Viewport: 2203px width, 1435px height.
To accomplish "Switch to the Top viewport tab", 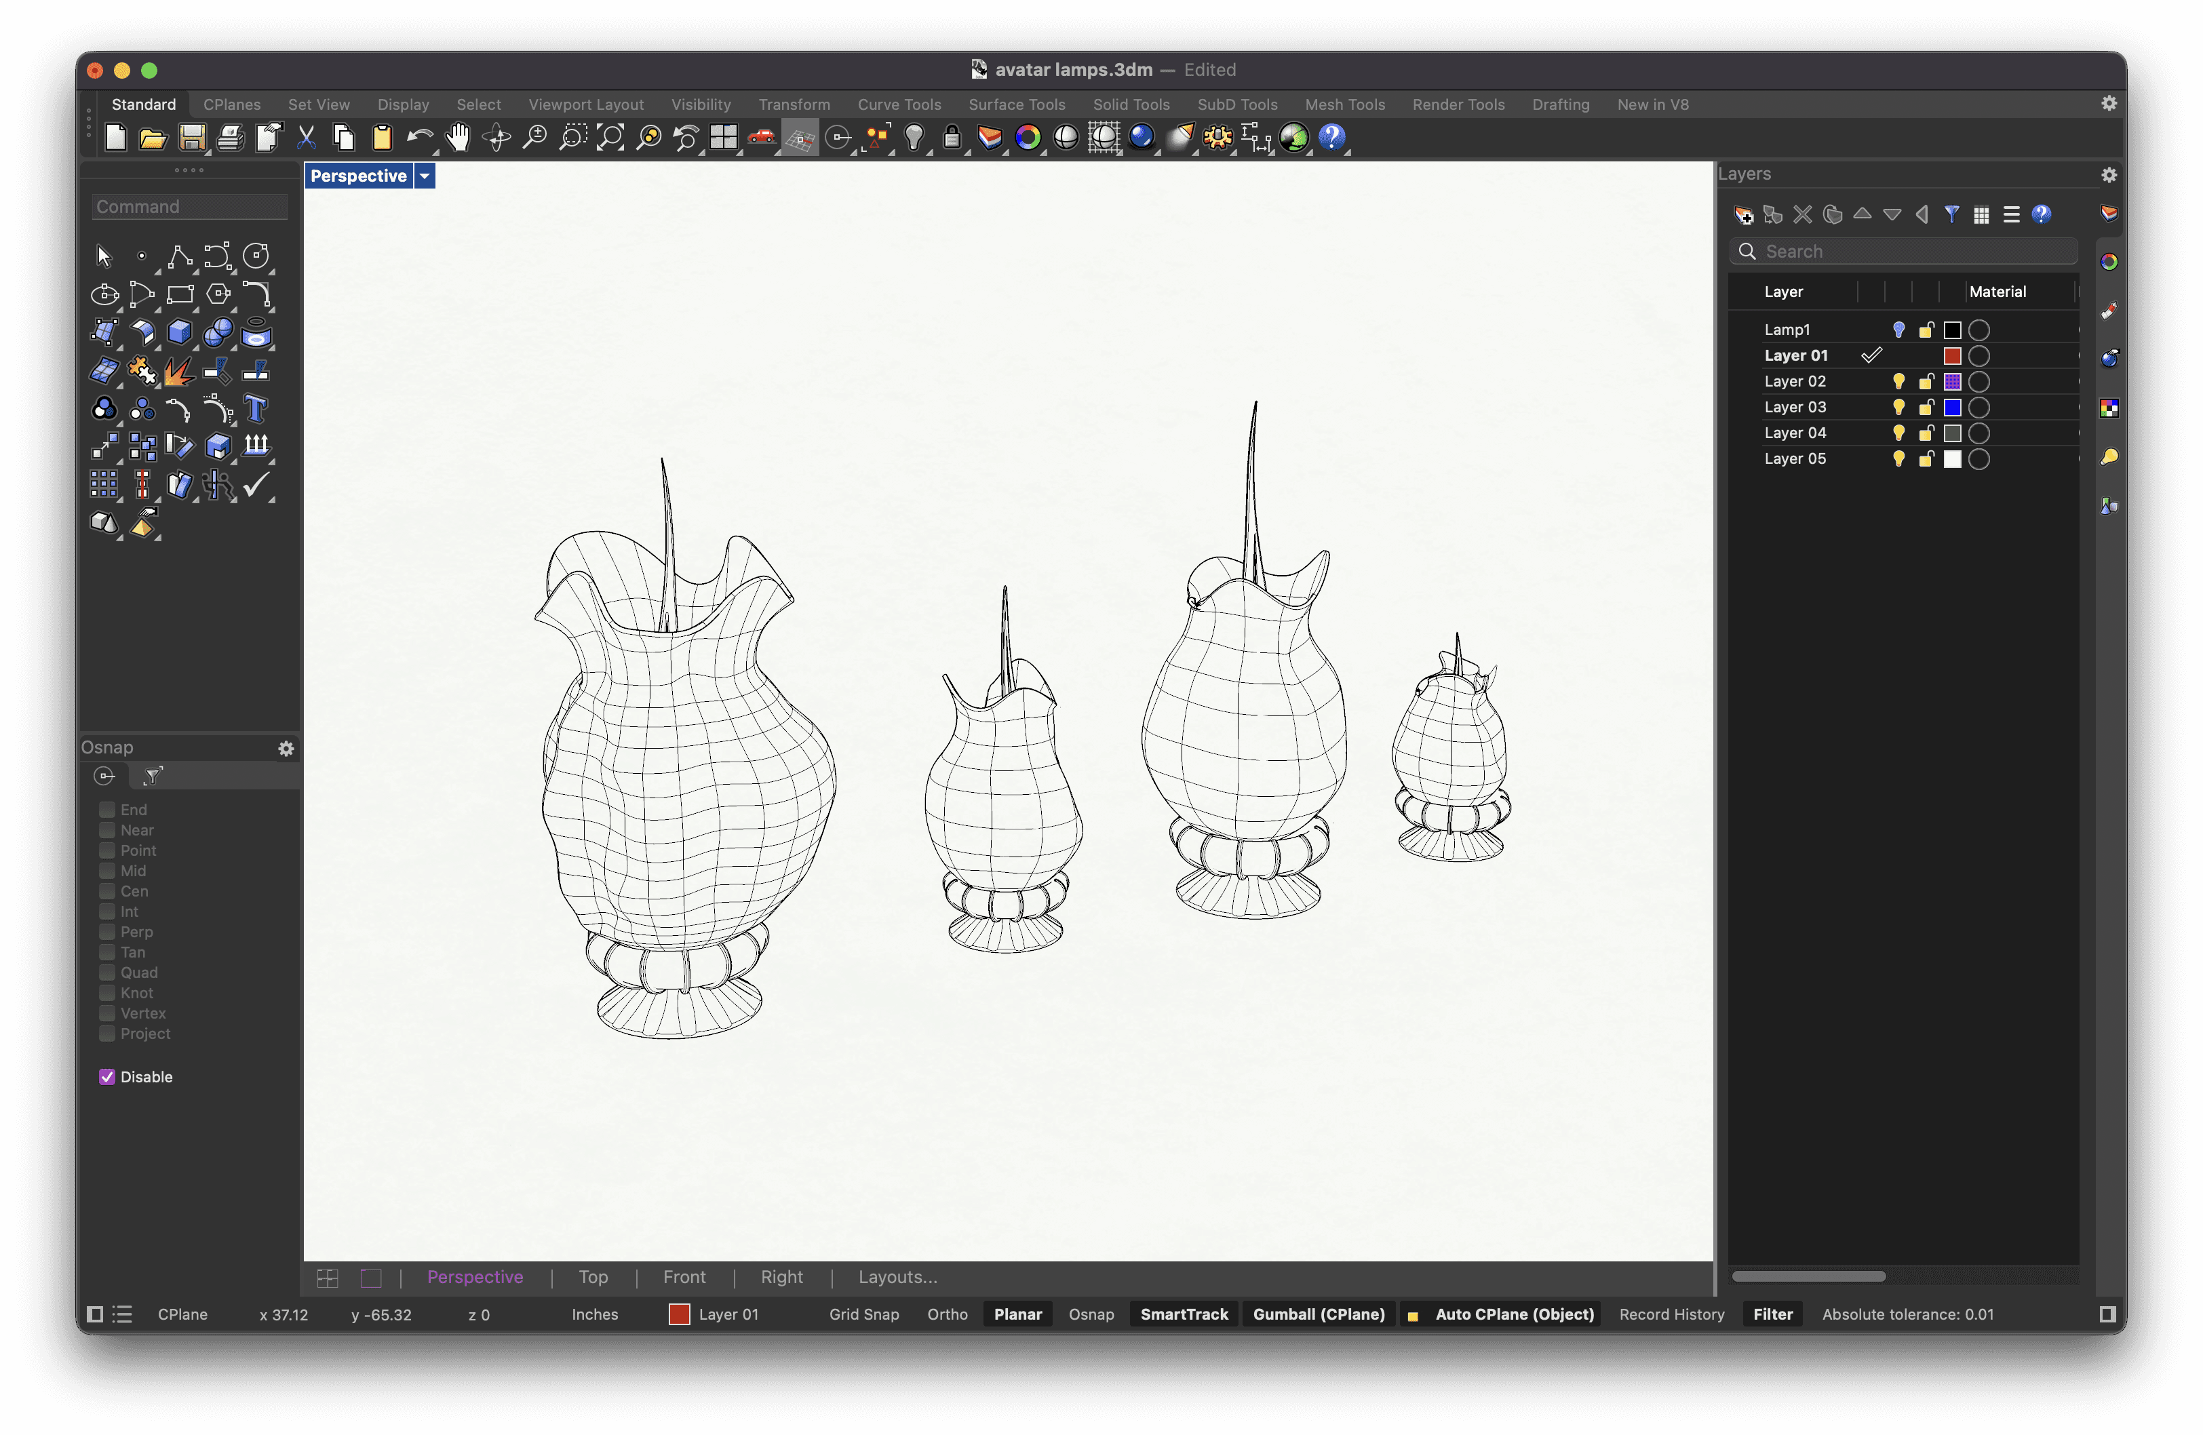I will pyautogui.click(x=593, y=1277).
